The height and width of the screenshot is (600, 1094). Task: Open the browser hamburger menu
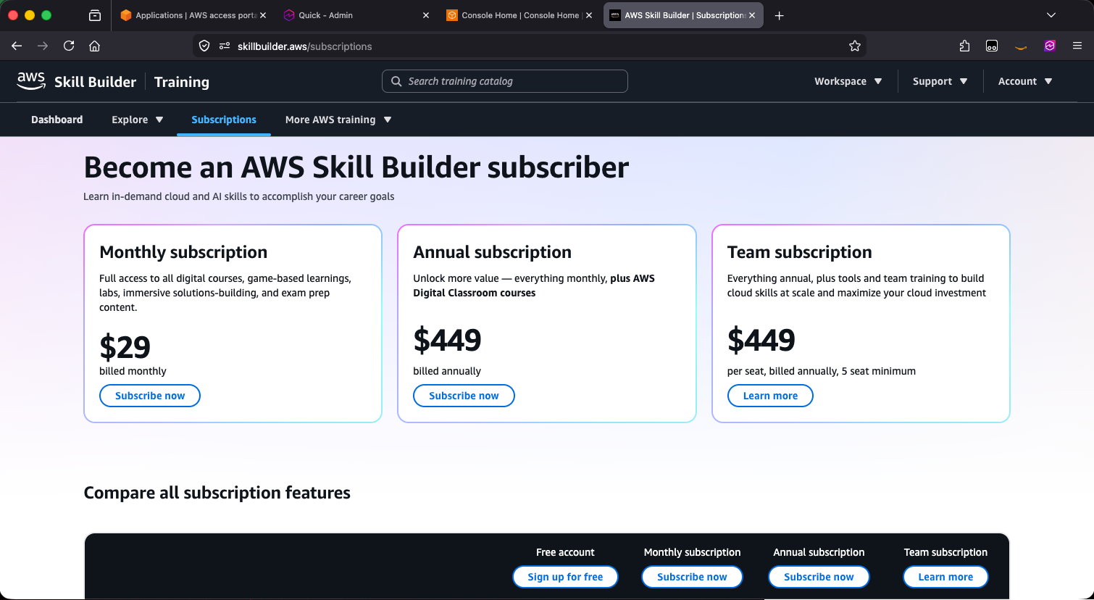(x=1077, y=46)
